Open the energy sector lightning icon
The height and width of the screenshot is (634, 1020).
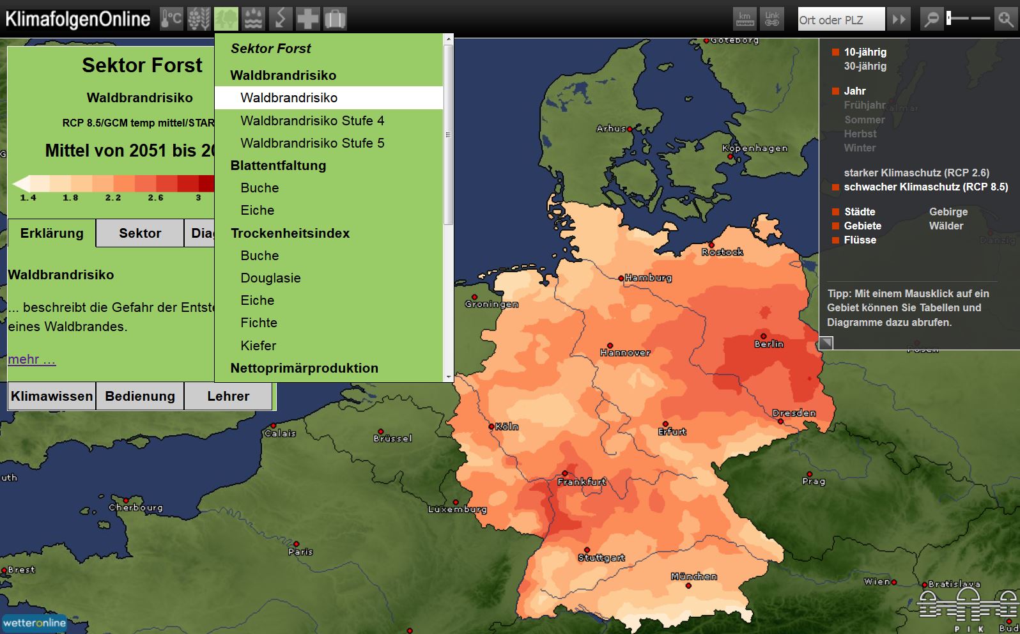[x=280, y=19]
